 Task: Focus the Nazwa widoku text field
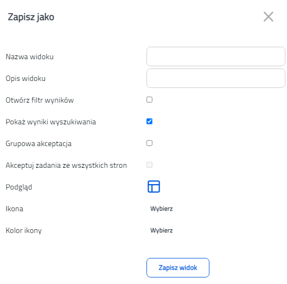click(216, 56)
